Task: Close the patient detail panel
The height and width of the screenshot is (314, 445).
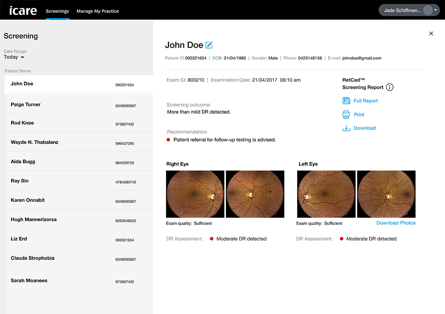Action: click(x=431, y=34)
